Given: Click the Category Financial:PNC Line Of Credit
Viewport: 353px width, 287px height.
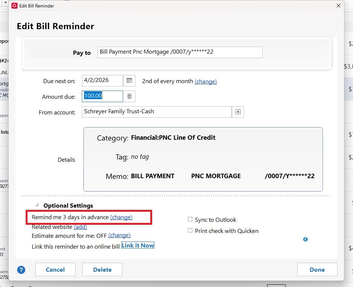Looking at the screenshot, I should tap(173, 138).
